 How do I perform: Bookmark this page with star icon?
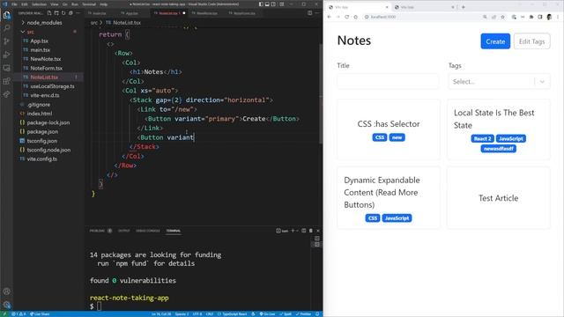click(x=502, y=17)
